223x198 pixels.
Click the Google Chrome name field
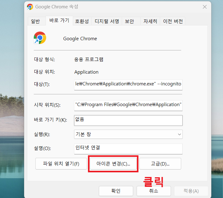click(80, 39)
